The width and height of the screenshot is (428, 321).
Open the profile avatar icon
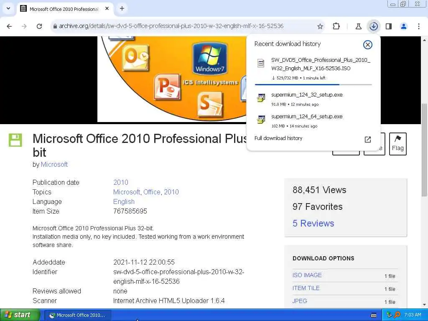click(404, 26)
